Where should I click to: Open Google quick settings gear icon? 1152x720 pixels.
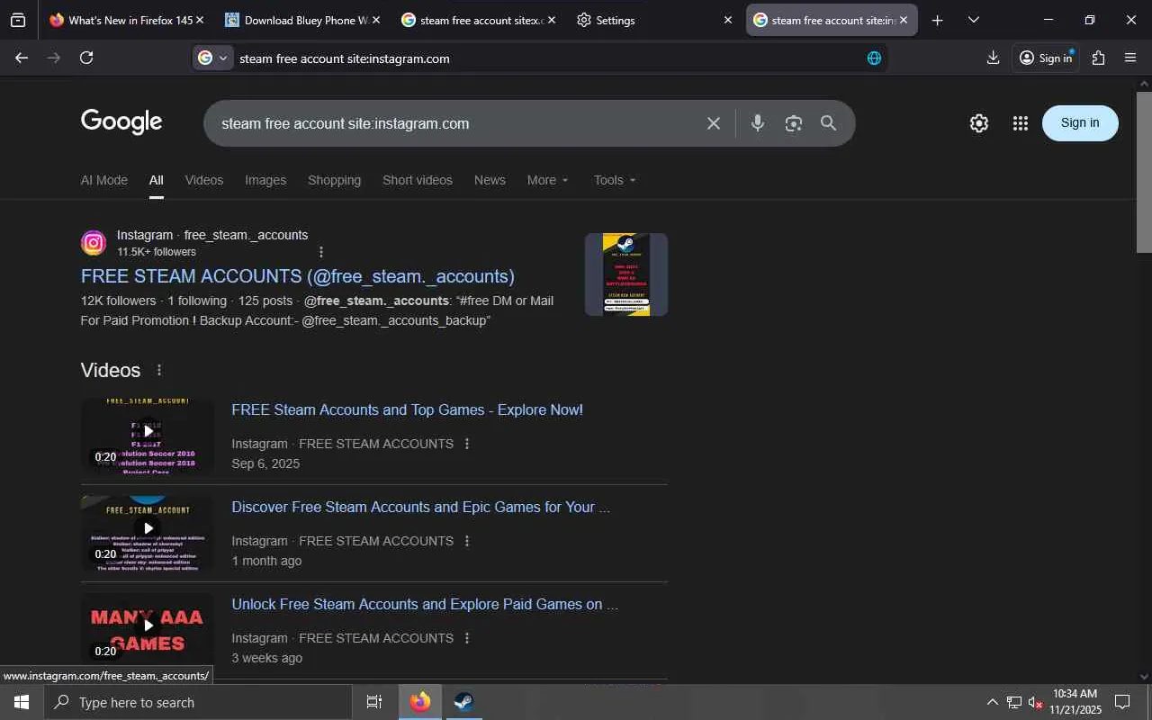pos(979,123)
